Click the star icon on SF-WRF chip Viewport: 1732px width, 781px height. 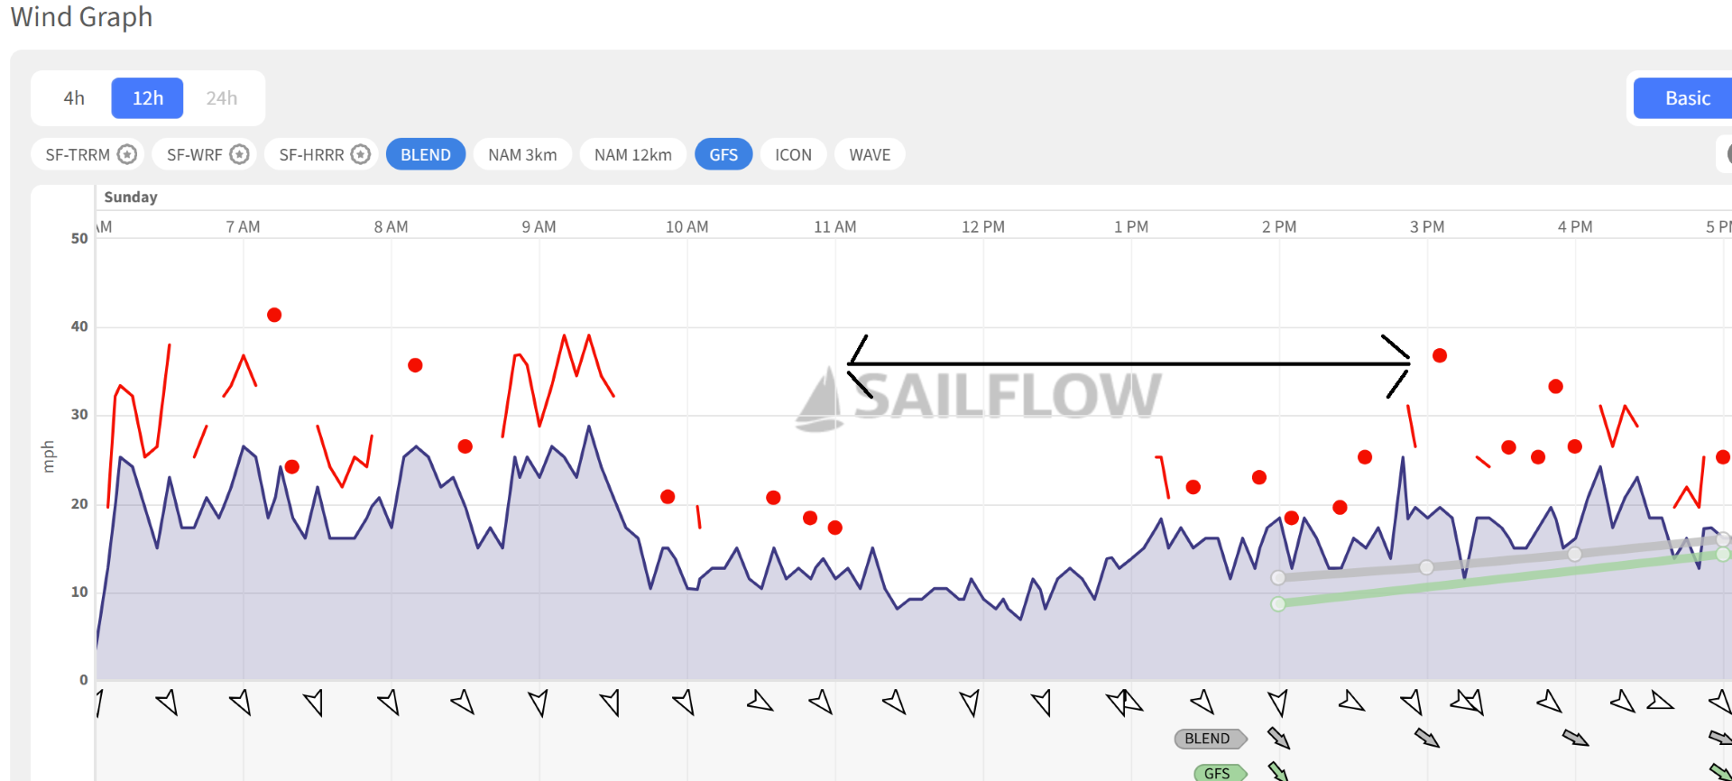[x=239, y=154]
